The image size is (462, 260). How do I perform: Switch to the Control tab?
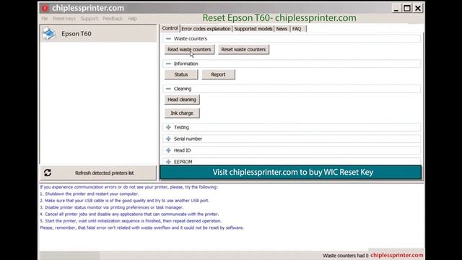170,28
